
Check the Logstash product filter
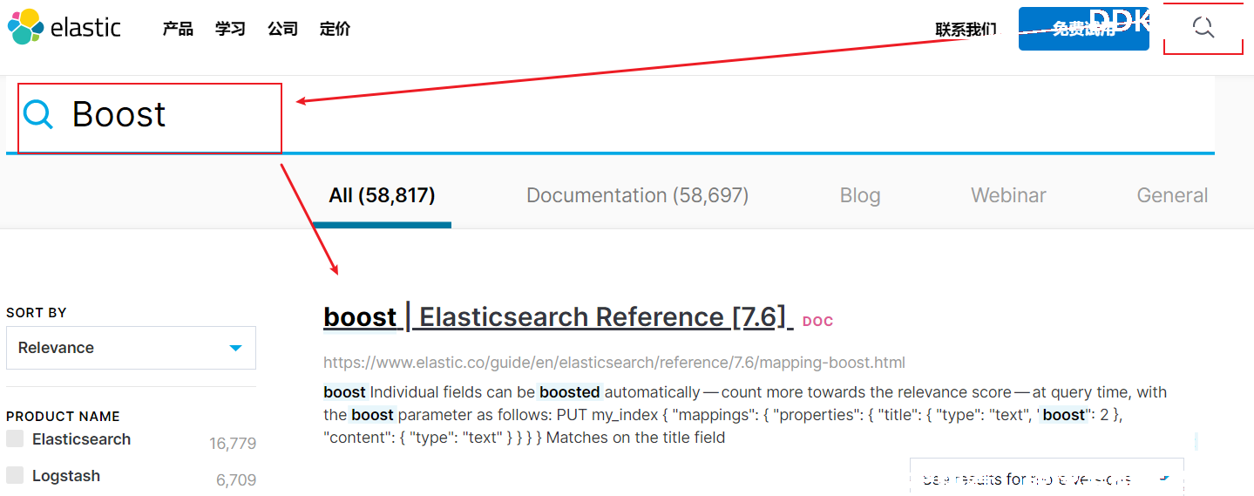click(x=15, y=475)
